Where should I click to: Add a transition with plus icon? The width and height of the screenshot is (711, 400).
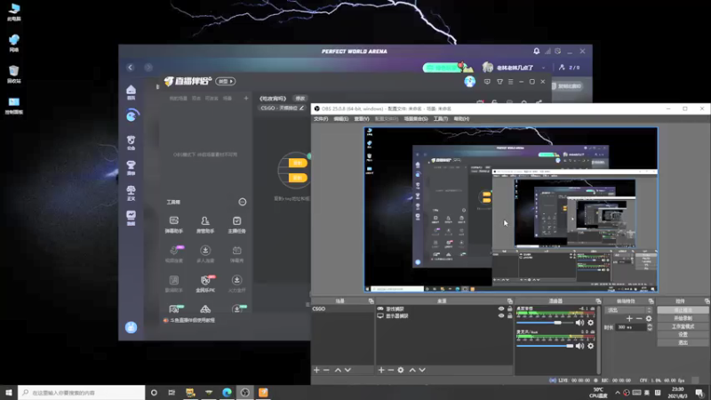pyautogui.click(x=629, y=319)
